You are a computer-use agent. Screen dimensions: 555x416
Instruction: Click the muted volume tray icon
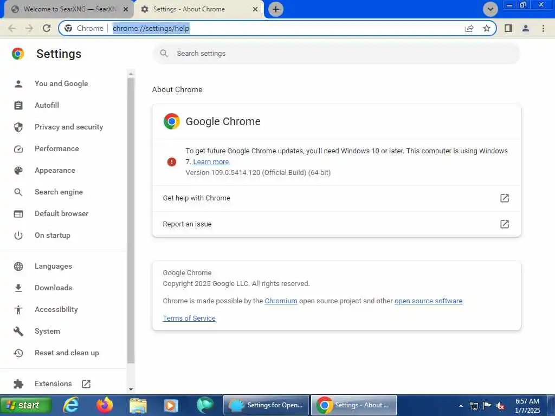click(x=500, y=406)
